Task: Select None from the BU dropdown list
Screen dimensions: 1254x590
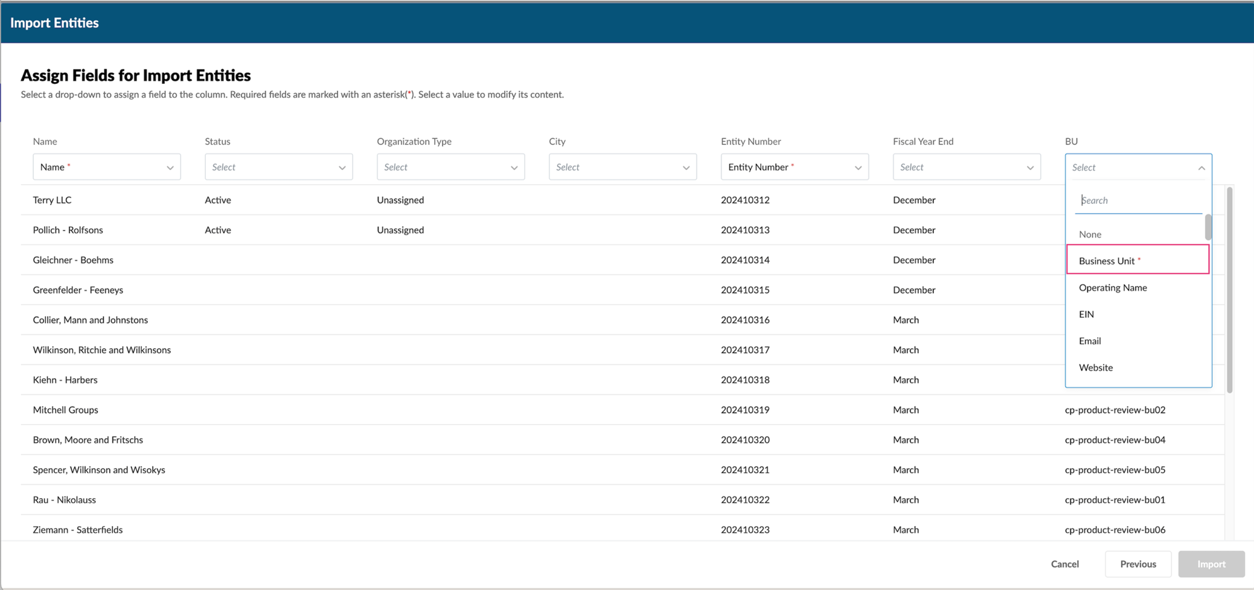Action: [1090, 234]
